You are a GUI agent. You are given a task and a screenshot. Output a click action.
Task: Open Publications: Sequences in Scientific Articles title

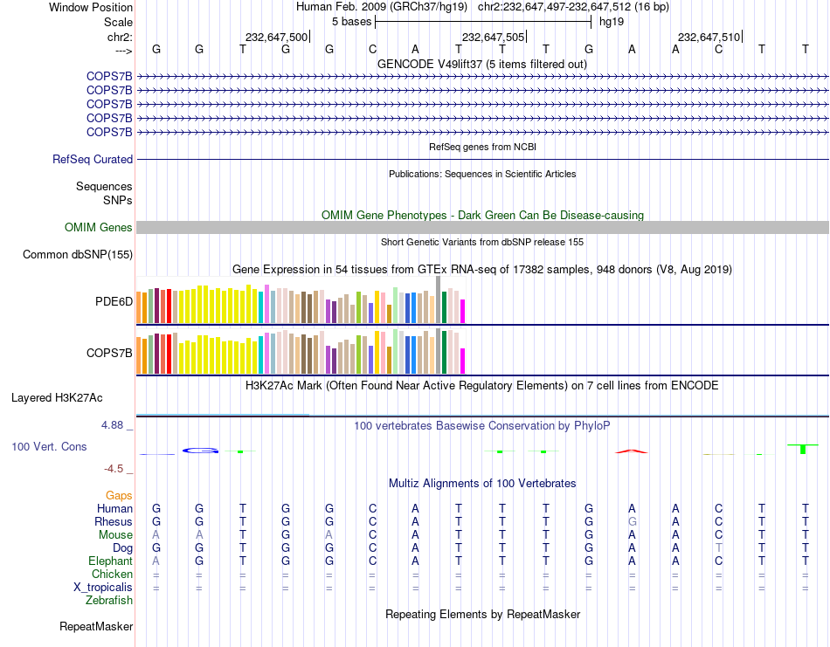tap(482, 174)
